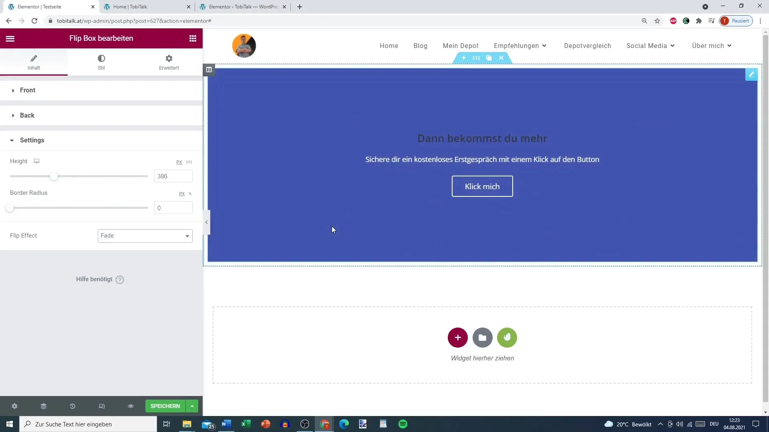
Task: Open the Chrome extensions puzzle icon
Action: (x=699, y=21)
